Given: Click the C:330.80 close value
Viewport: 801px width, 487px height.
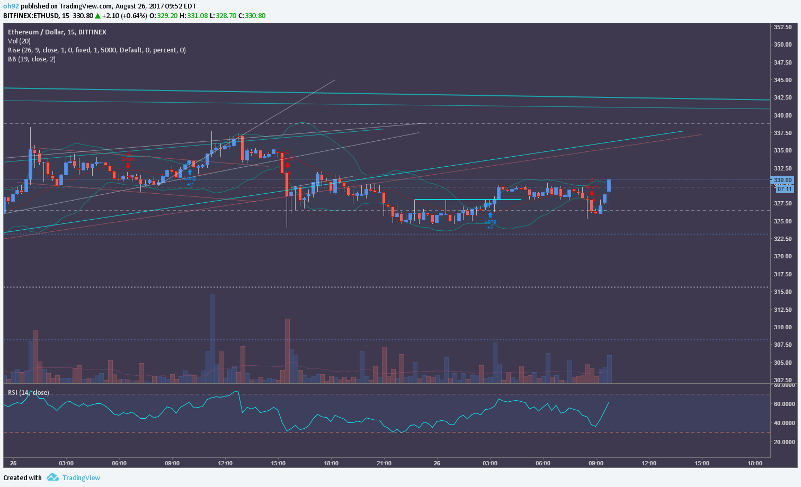Looking at the screenshot, I should pos(252,15).
